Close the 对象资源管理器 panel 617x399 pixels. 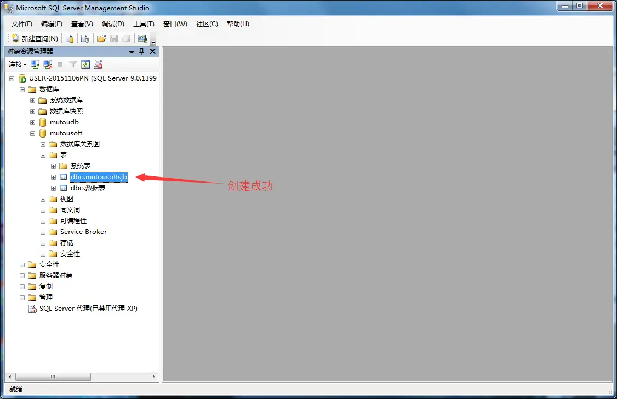[x=153, y=51]
